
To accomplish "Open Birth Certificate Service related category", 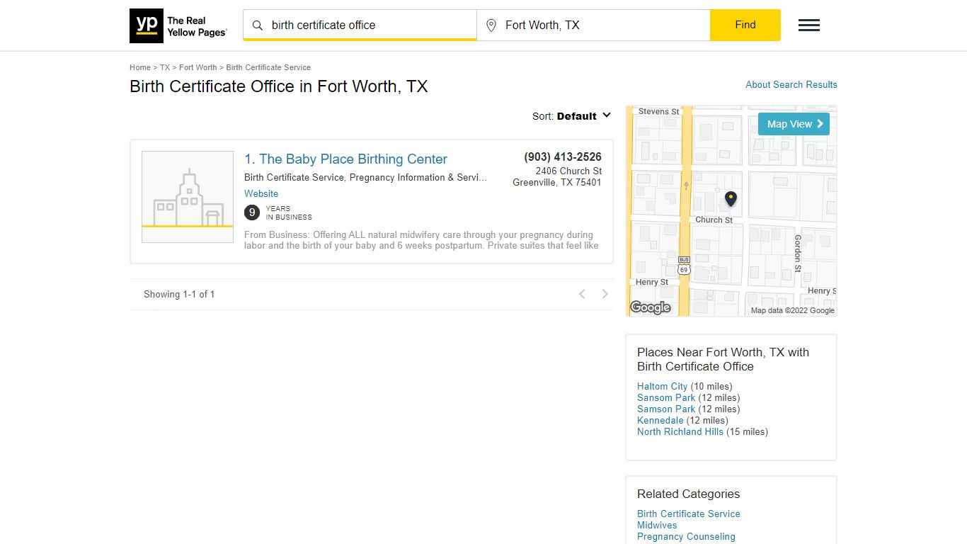I will [689, 514].
